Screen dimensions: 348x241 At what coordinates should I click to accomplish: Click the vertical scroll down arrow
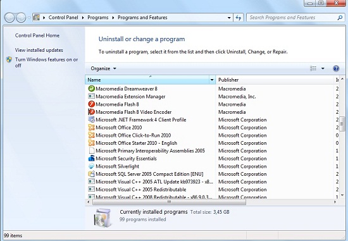tap(342, 195)
